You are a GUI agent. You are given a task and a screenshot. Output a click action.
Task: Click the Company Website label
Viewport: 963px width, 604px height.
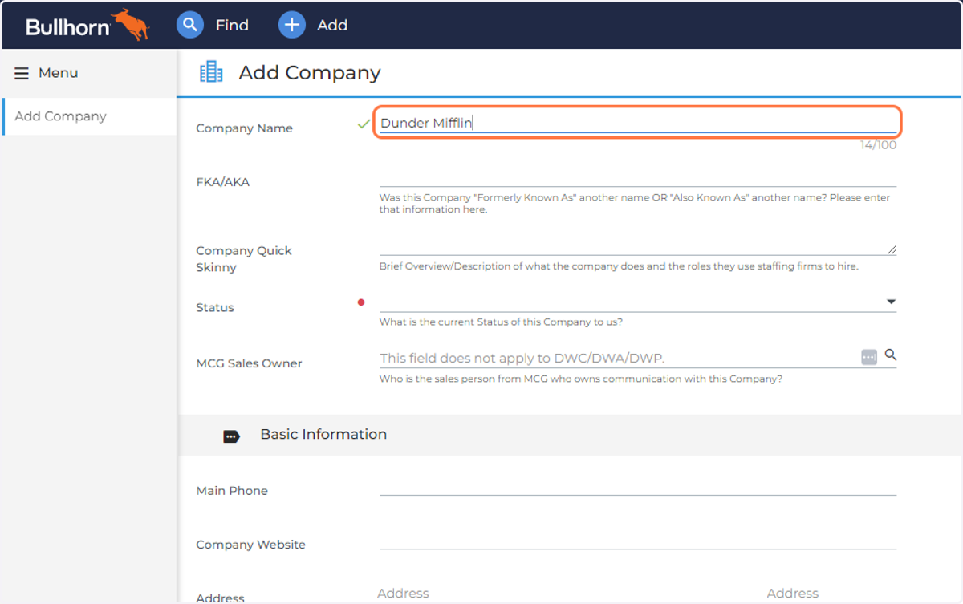click(x=250, y=545)
